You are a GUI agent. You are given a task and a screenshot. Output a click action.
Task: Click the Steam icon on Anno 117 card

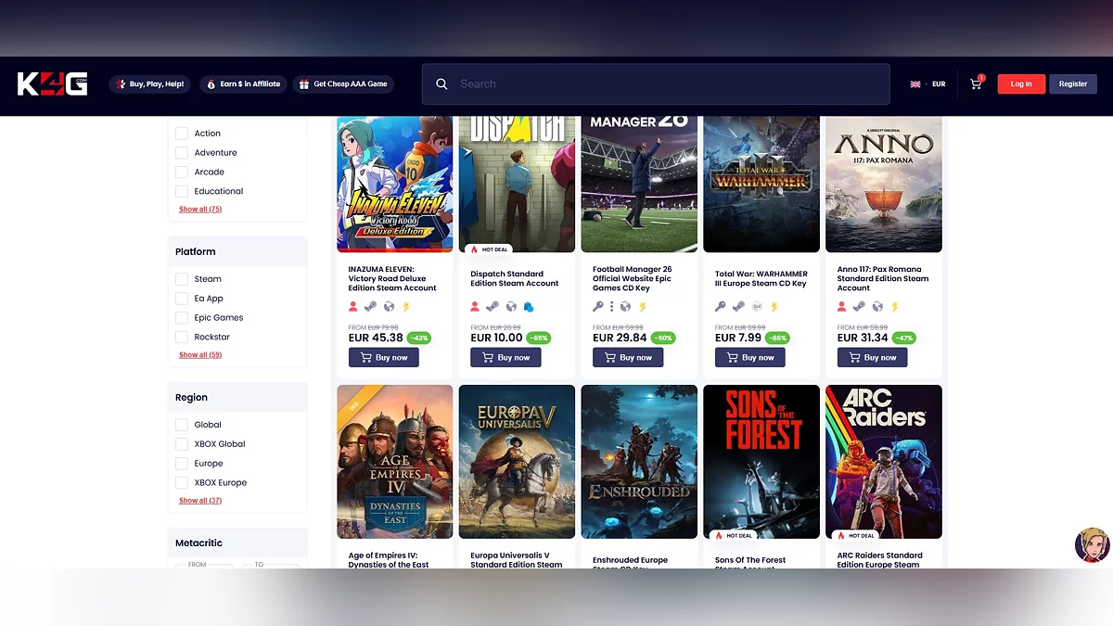point(860,307)
